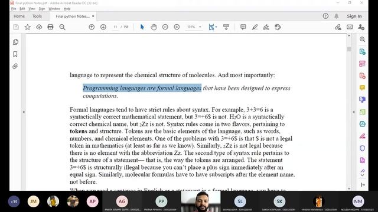Open the Window menu
Image resolution: width=378 pixels, height=212 pixels.
click(x=54, y=9)
